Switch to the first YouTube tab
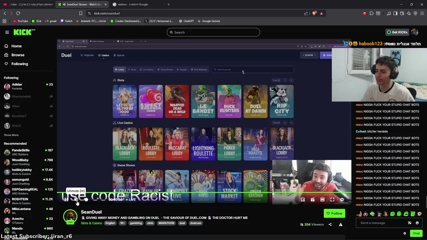427x240 pixels. pos(27,4)
